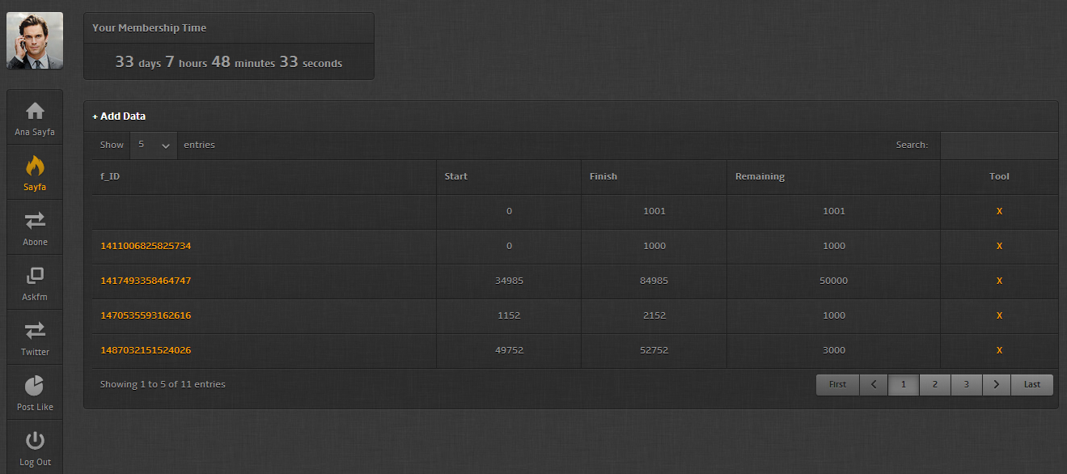Open the Show entries count dropdown
Image resolution: width=1067 pixels, height=474 pixels.
click(154, 145)
